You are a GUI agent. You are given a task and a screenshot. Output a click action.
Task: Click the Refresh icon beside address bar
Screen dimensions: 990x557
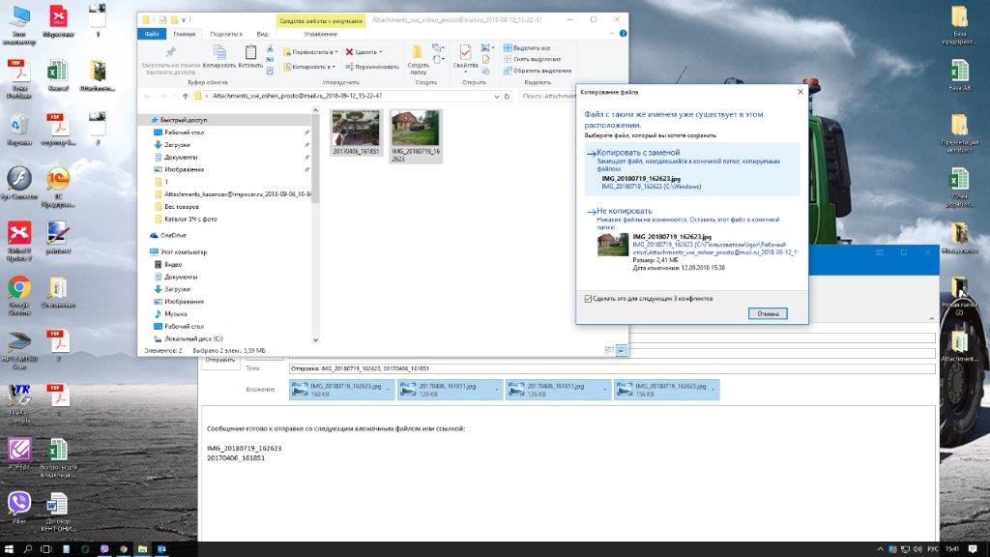click(507, 96)
